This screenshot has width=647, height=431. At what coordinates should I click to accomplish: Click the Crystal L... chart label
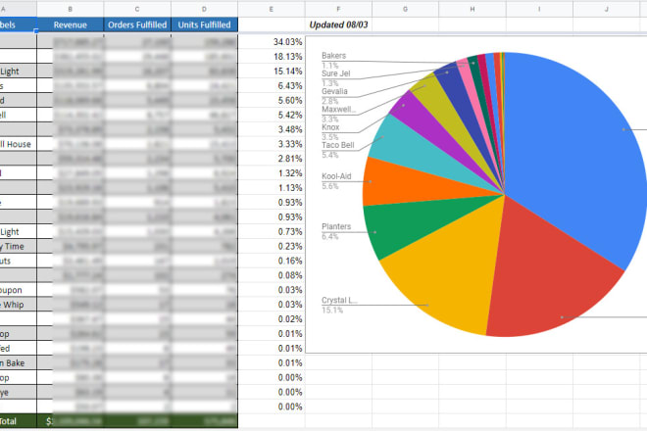click(339, 301)
